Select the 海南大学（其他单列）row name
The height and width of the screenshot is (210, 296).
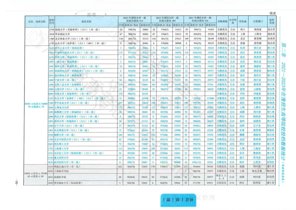coord(77,30)
